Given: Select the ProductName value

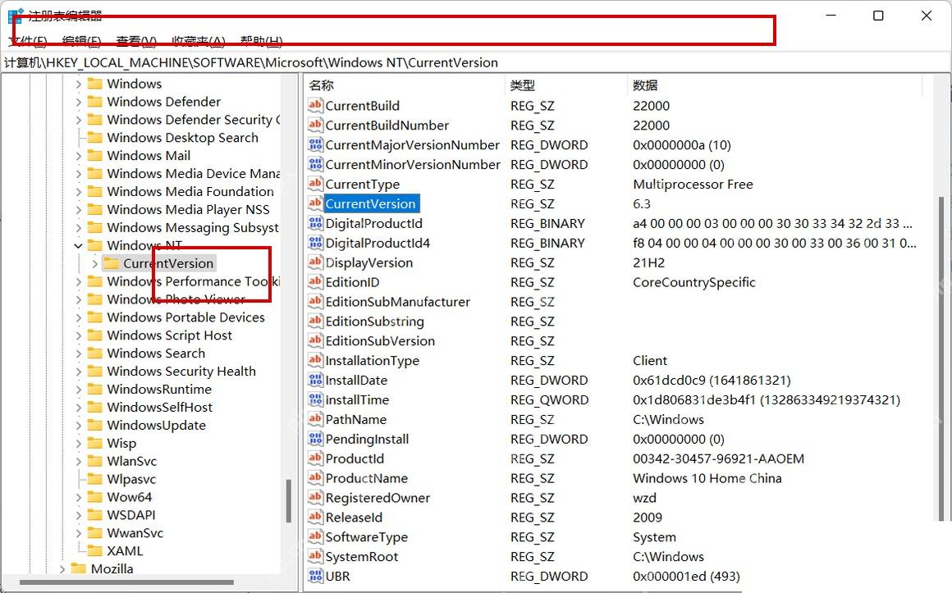Looking at the screenshot, I should tap(367, 478).
